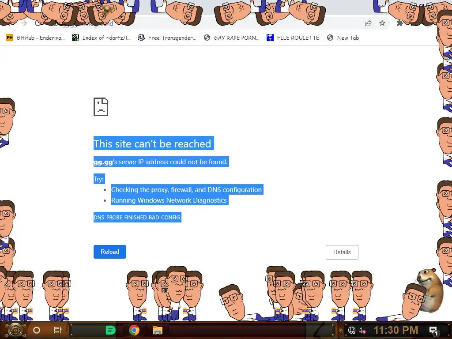Screen dimensions: 452x339
Task: Click the Details button
Action: click(x=342, y=252)
